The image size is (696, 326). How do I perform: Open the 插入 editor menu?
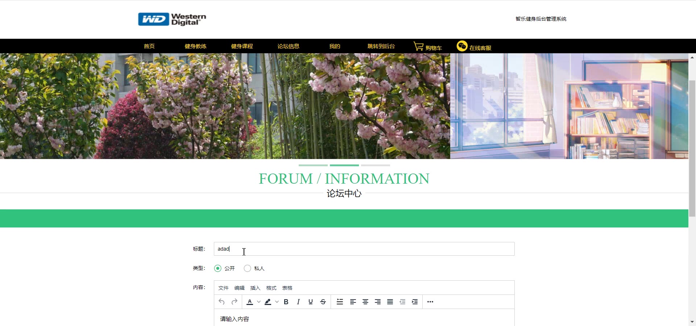tap(255, 288)
